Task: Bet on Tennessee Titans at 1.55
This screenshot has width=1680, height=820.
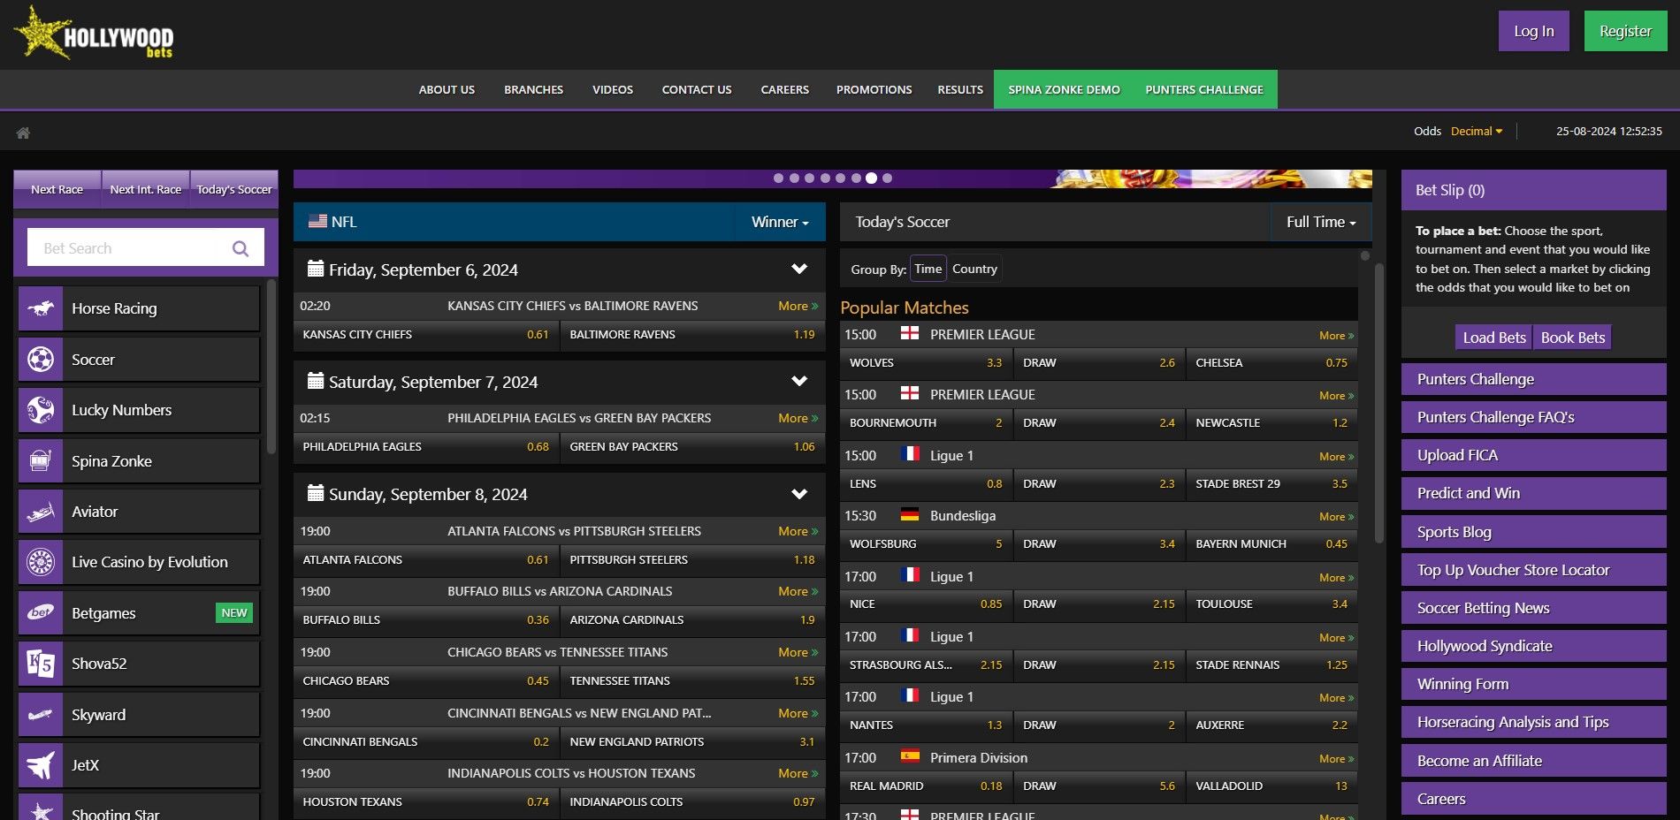Action: pyautogui.click(x=692, y=681)
